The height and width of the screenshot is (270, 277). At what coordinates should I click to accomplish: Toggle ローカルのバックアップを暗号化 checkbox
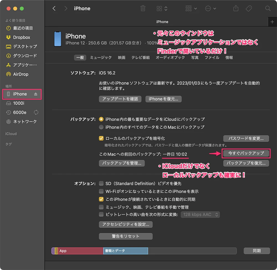point(101,138)
